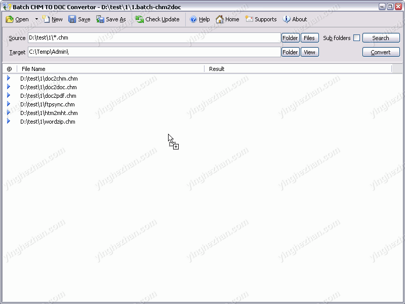Click the View button beside Target field
Viewport: 405px width, 304px height.
pyautogui.click(x=309, y=52)
